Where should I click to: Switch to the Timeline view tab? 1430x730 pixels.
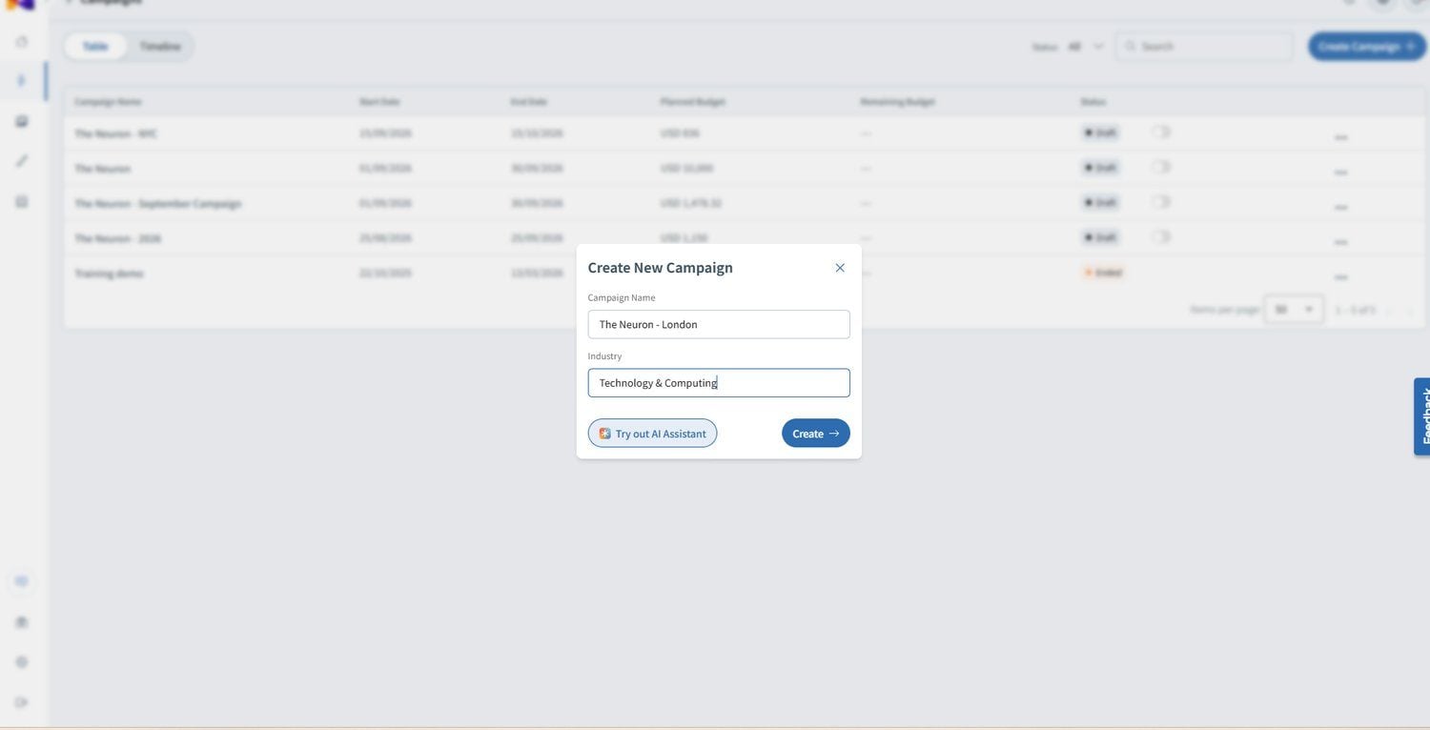point(160,46)
